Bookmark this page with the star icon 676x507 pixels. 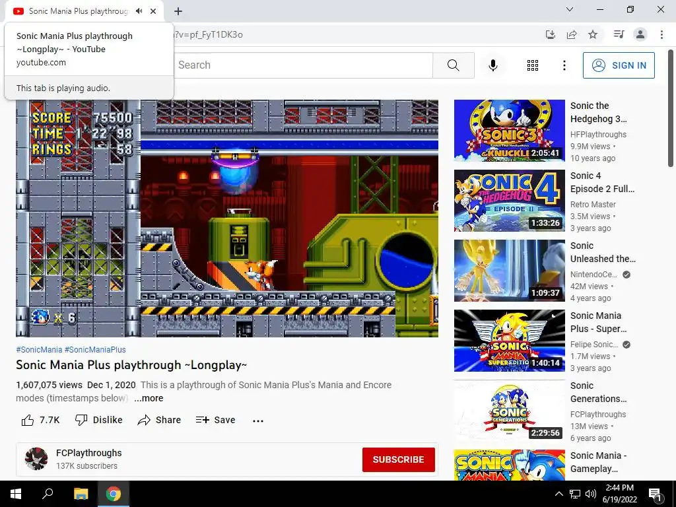click(593, 34)
